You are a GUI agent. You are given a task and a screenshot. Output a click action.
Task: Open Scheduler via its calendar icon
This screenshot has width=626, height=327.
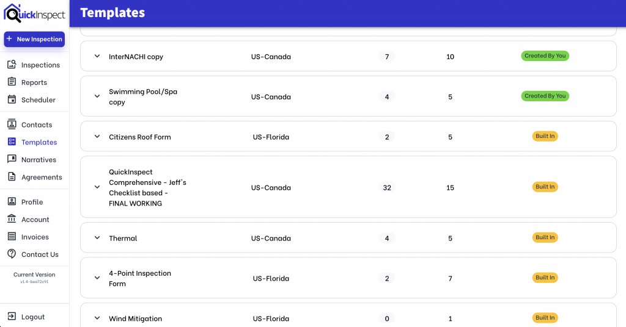[12, 99]
